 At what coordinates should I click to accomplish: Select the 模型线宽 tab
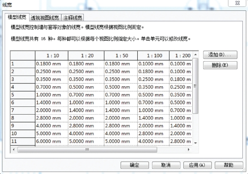point(17,17)
